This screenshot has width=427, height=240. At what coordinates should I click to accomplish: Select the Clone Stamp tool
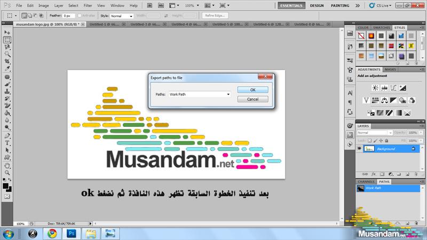click(7, 91)
